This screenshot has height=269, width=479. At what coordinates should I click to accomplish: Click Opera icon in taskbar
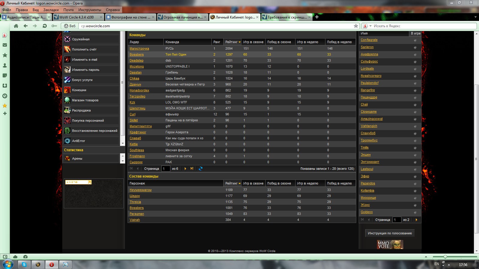click(52, 265)
